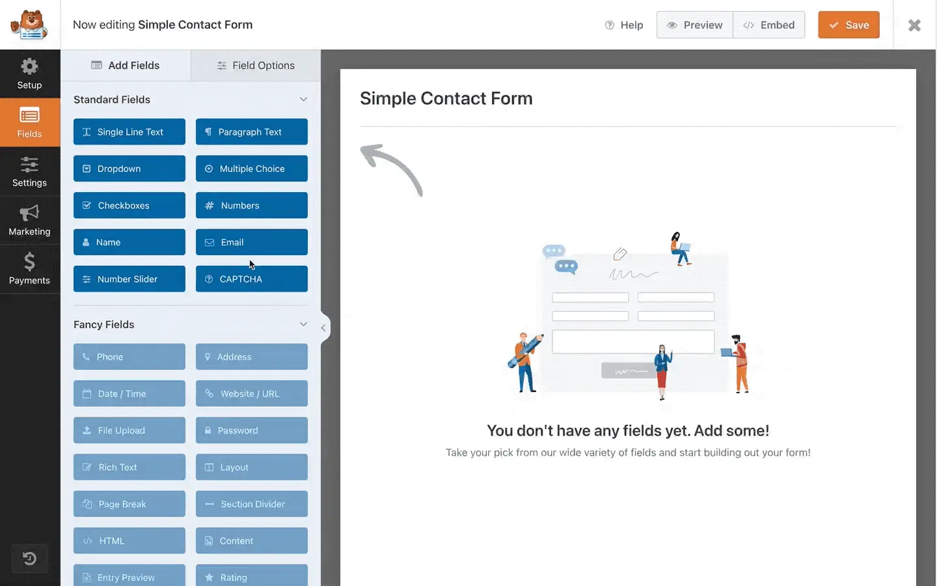Close the form builder with X
The height and width of the screenshot is (586, 937).
914,25
